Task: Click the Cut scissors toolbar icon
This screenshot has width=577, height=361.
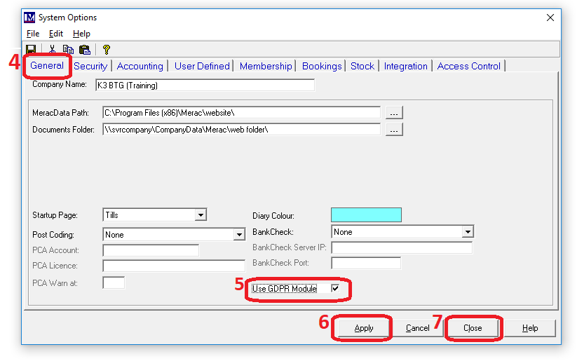Action: click(53, 49)
